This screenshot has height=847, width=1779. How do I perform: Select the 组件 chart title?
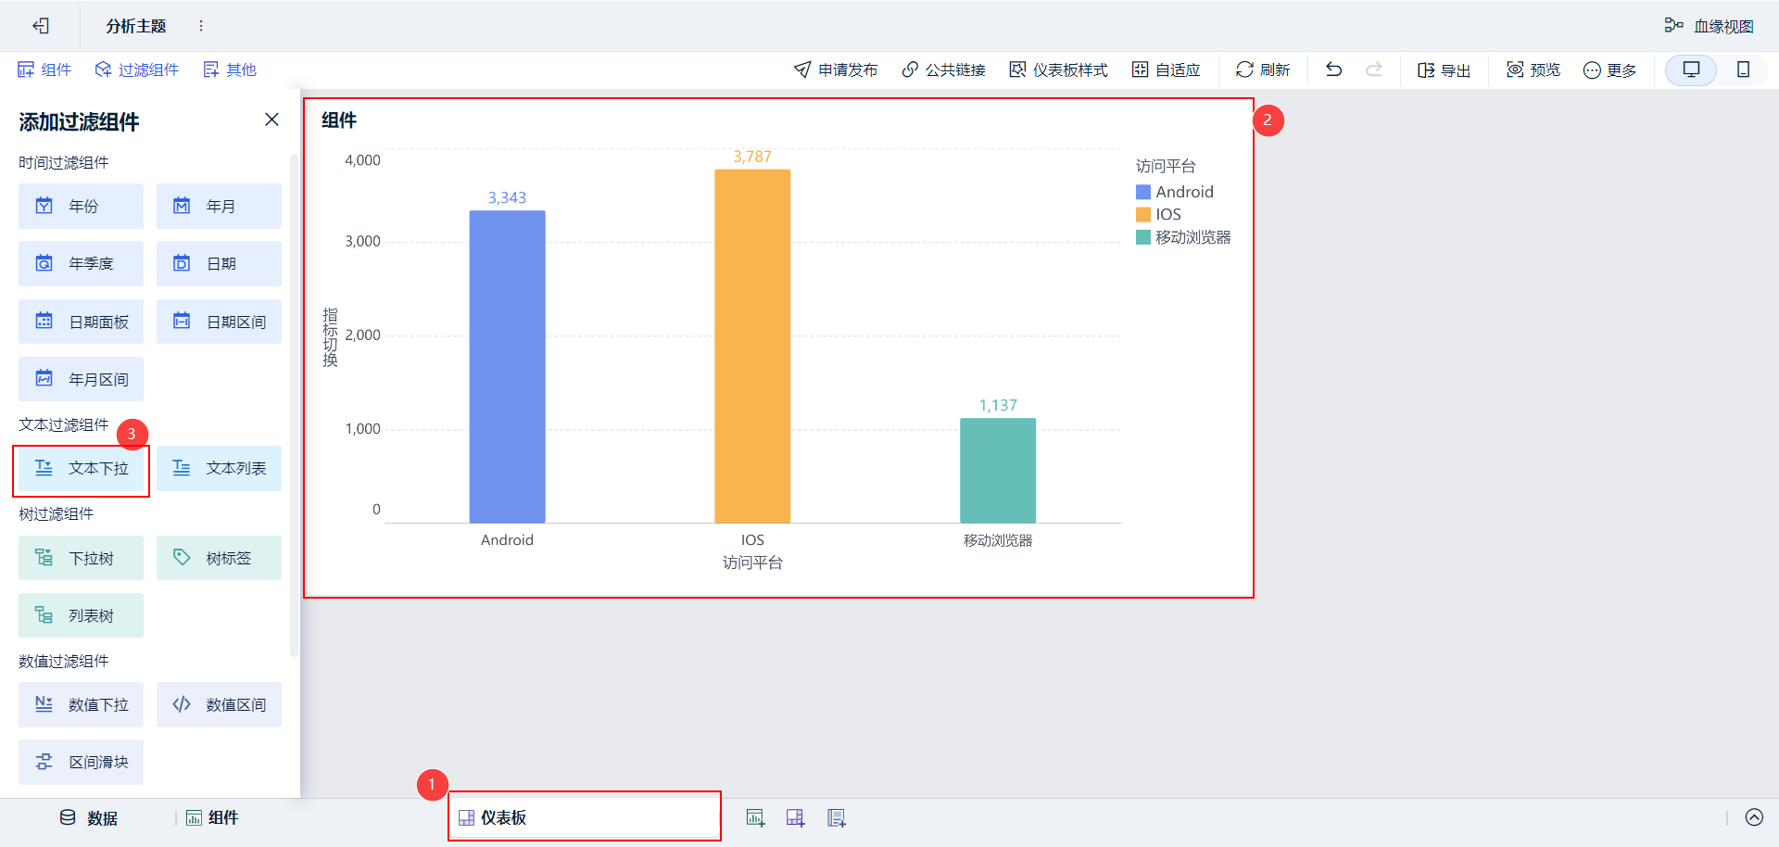point(339,120)
